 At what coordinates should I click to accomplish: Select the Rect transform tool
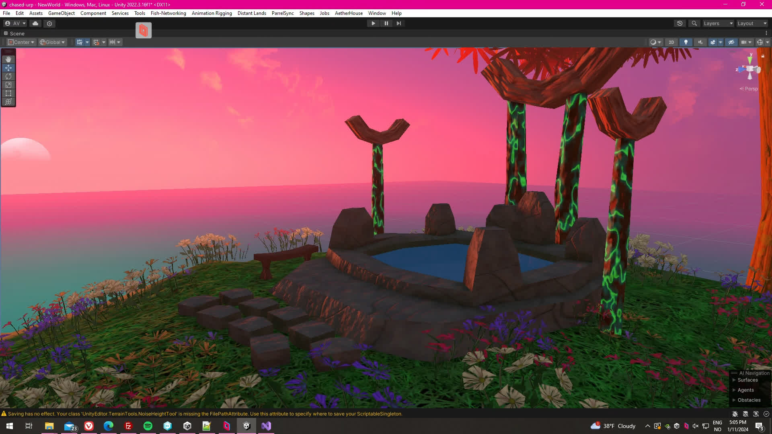[x=8, y=93]
